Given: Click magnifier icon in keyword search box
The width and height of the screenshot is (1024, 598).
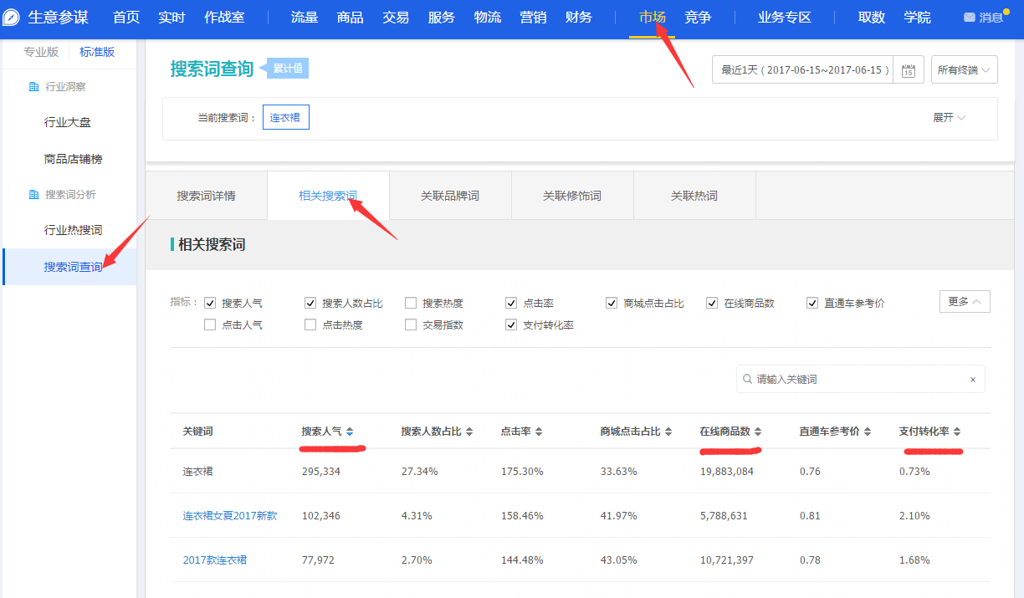Looking at the screenshot, I should coord(747,379).
